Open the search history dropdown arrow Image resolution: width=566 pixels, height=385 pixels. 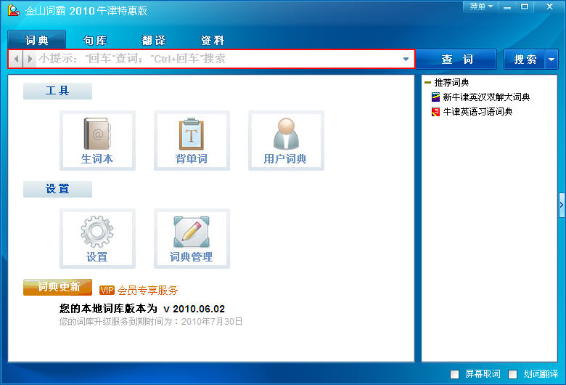[x=406, y=59]
